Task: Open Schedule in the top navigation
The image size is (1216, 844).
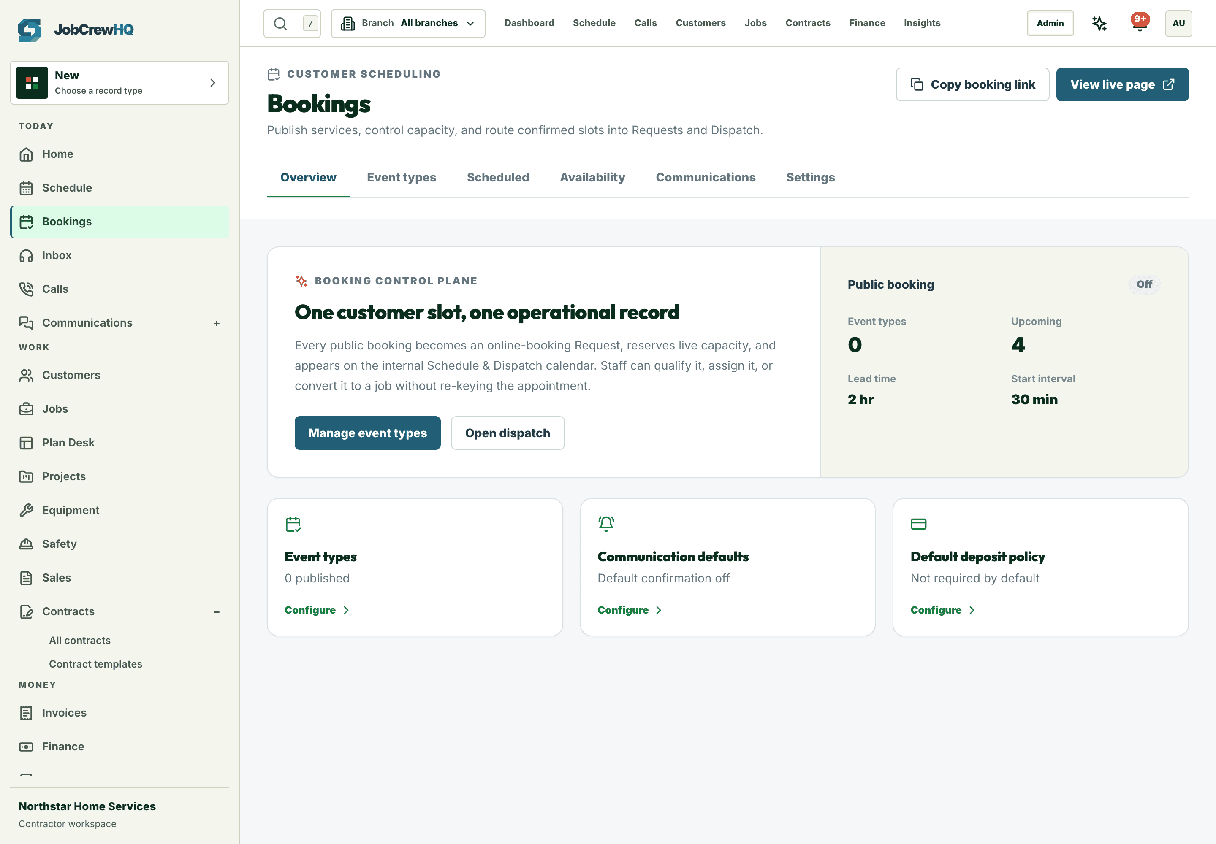Action: tap(594, 23)
